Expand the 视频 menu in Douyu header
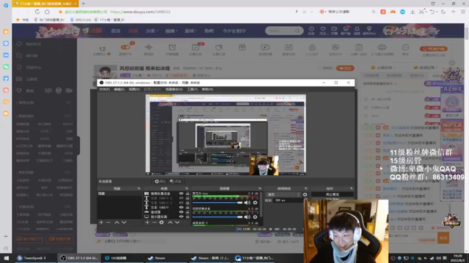This screenshot has width=469, height=263. pyautogui.click(x=171, y=31)
